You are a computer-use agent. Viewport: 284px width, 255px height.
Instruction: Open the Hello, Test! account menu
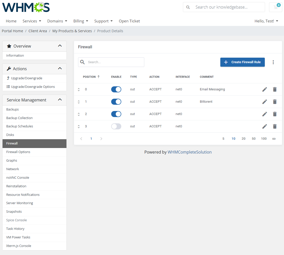coord(266,21)
